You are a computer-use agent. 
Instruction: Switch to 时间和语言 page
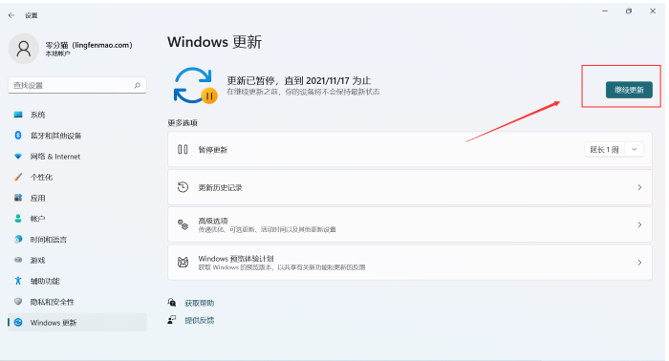click(x=48, y=240)
